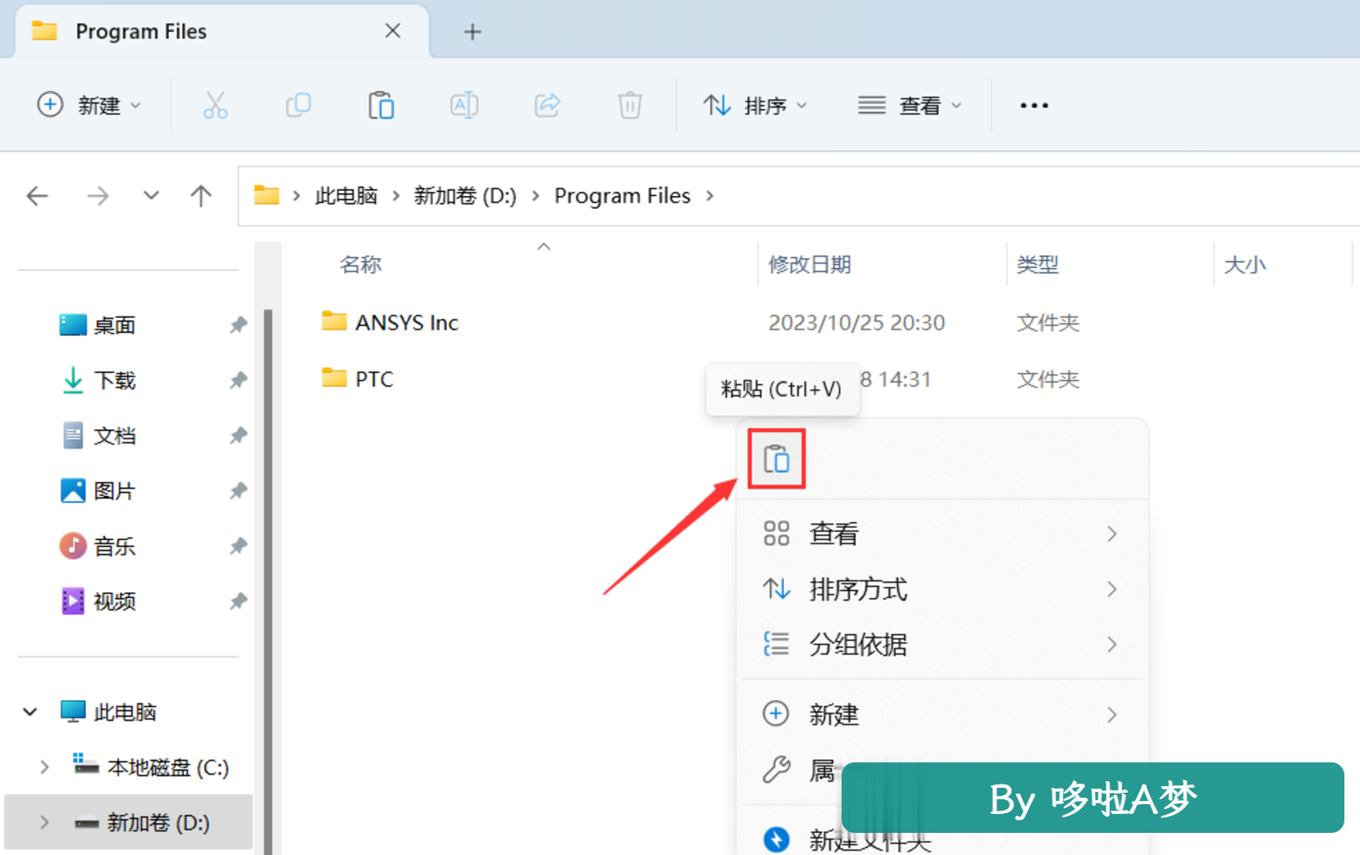The width and height of the screenshot is (1360, 855).
Task: Open 排序方式 submenu in context menu
Action: click(x=942, y=589)
